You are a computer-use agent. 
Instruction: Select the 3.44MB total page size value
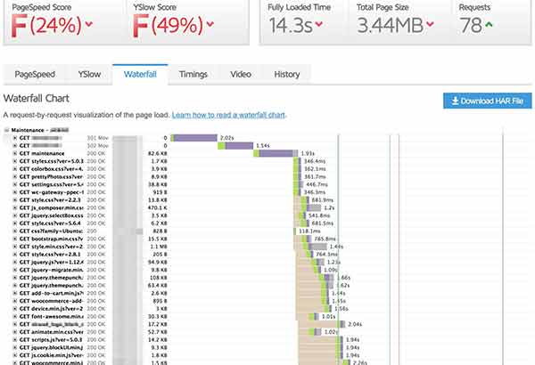click(x=390, y=26)
